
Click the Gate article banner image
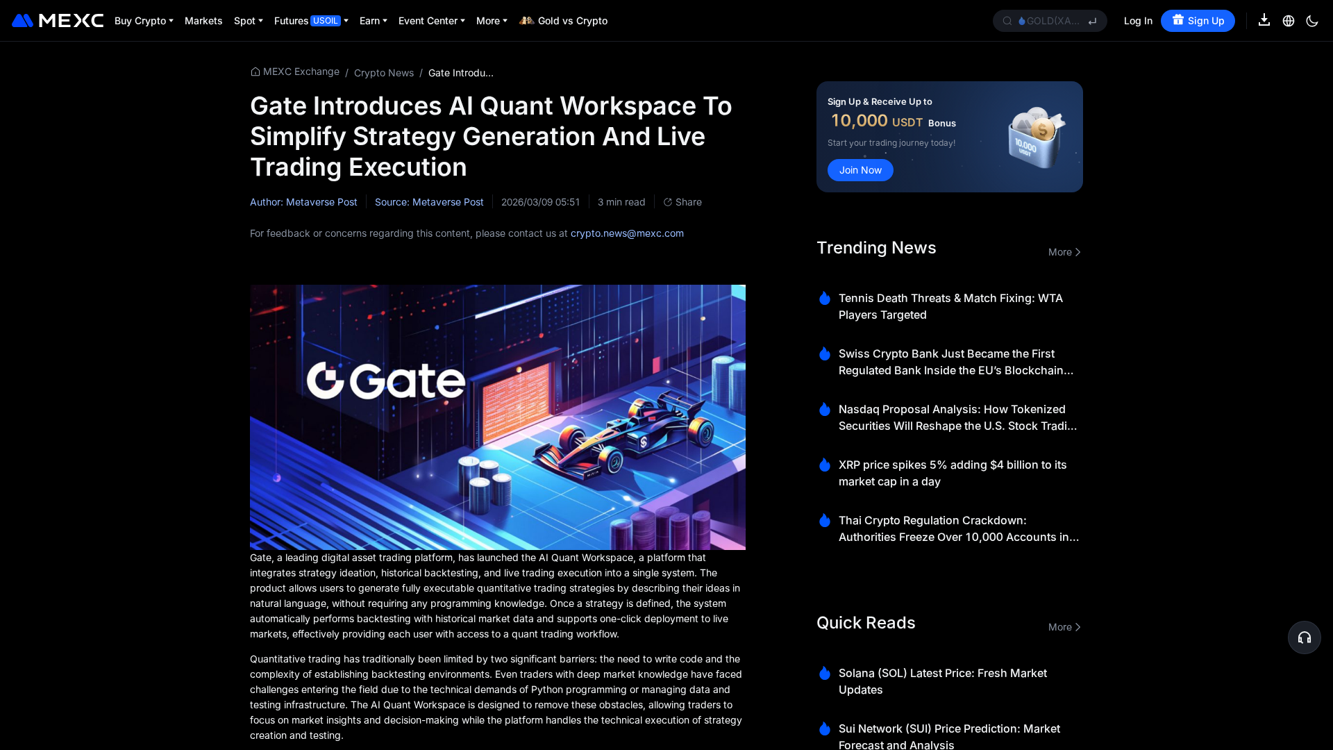pyautogui.click(x=498, y=417)
